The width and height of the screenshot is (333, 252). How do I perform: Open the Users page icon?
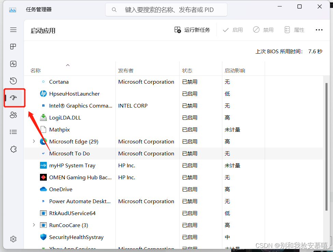tap(13, 115)
